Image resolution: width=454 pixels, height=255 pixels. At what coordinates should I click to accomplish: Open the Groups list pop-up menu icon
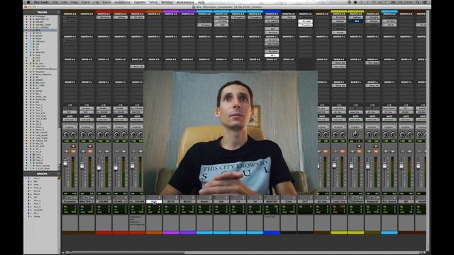58,174
